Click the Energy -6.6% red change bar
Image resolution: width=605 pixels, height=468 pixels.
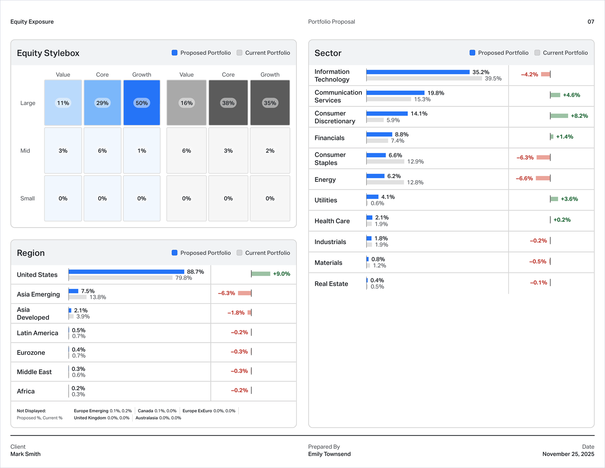[543, 178]
